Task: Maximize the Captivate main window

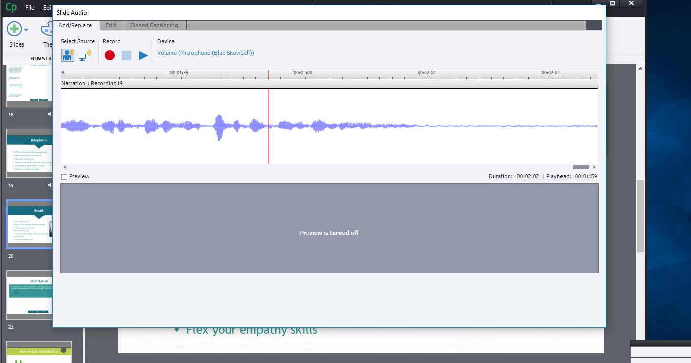Action: point(613,3)
